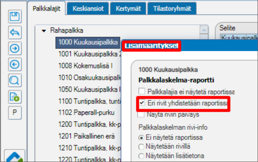Go to previous record arrow icon
258x162 pixels.
point(15,64)
